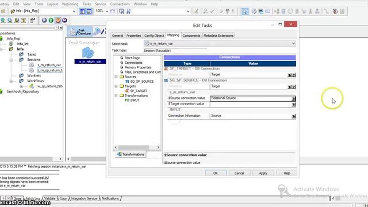
Task: Click the Cancel button
Action: [239, 173]
